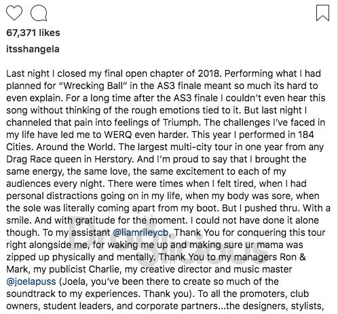The image size is (338, 314).
Task: Click the word Triumph in the caption
Action: coord(182,122)
